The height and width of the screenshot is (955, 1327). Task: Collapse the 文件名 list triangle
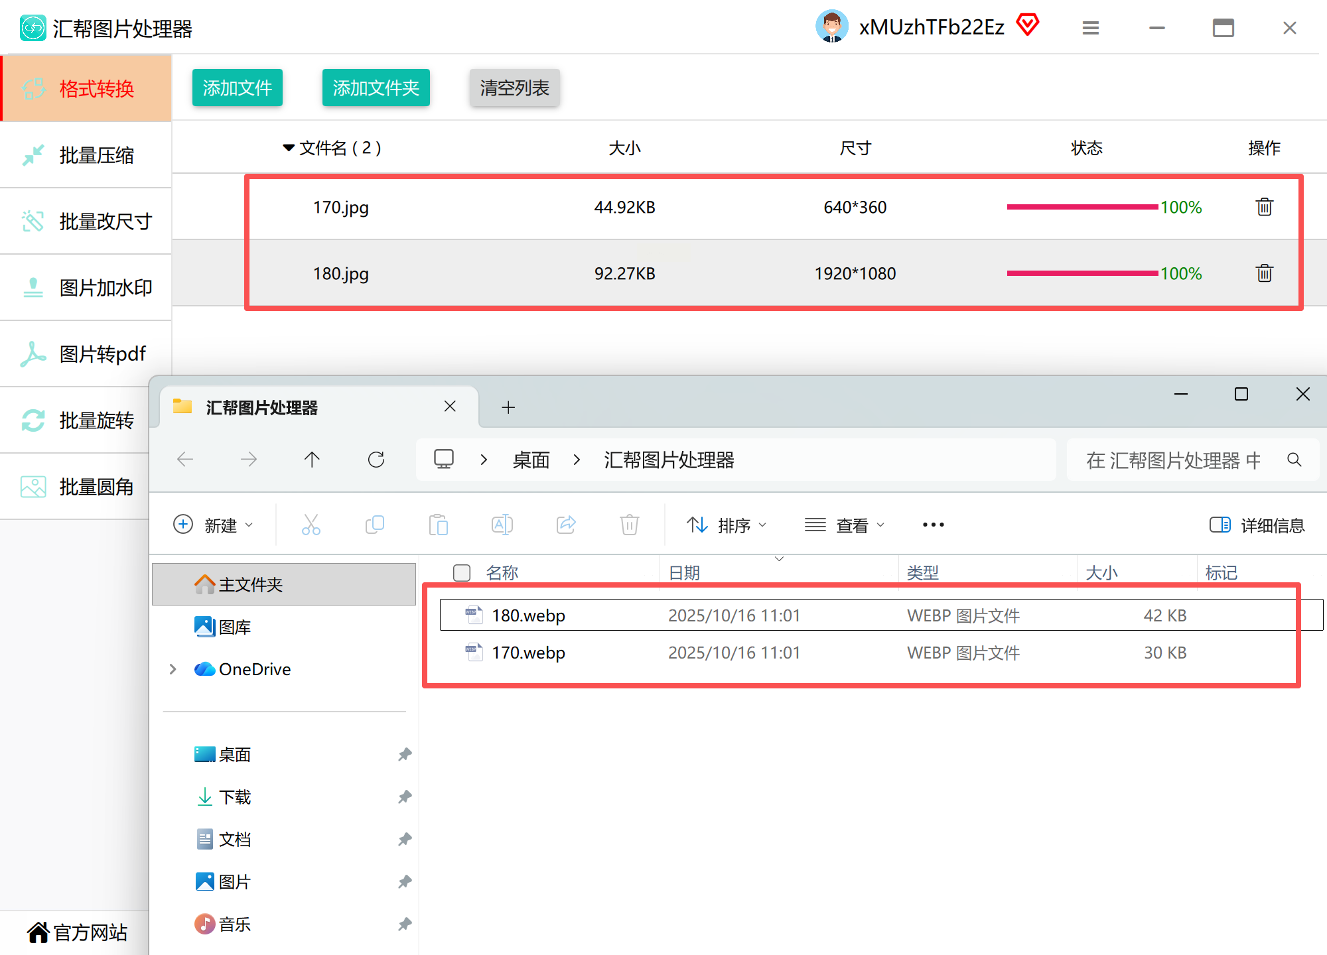[x=289, y=148]
